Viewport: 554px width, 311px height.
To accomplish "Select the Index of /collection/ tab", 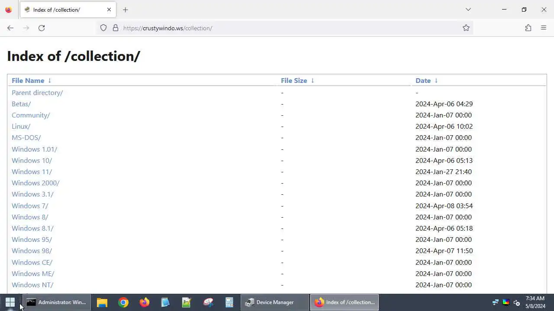I will 68,10.
